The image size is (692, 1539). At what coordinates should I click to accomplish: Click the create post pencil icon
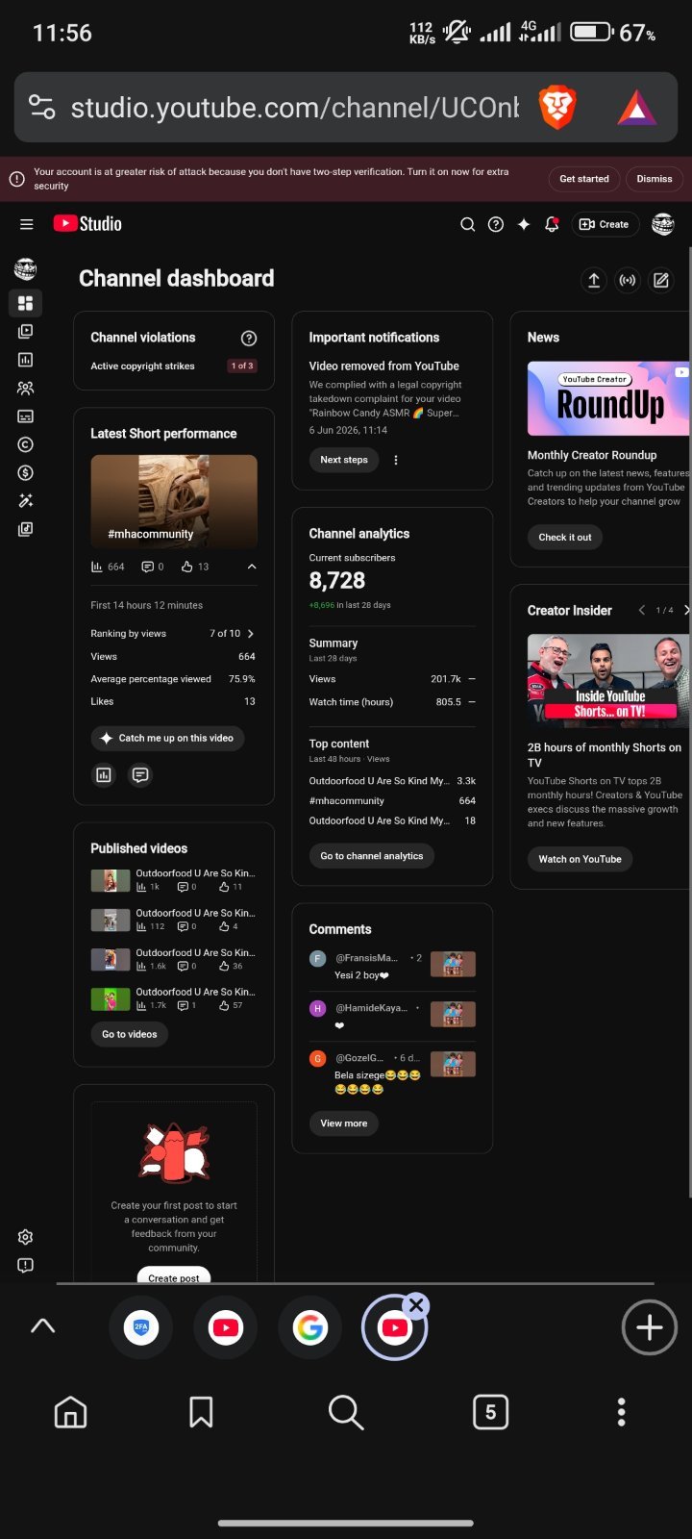click(661, 280)
